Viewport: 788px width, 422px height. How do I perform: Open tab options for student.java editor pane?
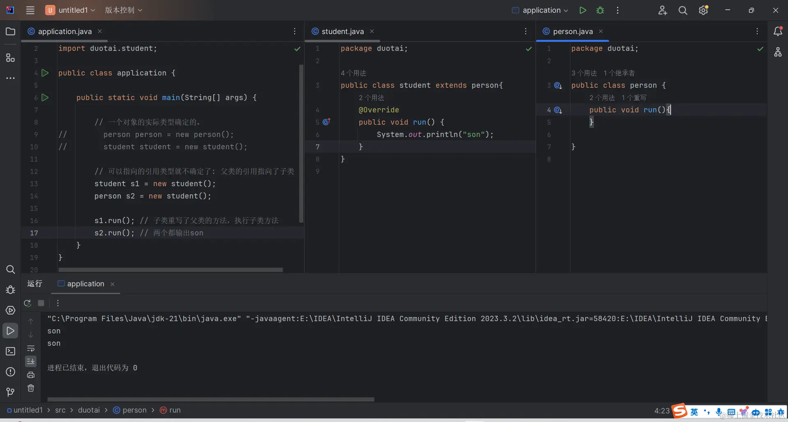(526, 32)
